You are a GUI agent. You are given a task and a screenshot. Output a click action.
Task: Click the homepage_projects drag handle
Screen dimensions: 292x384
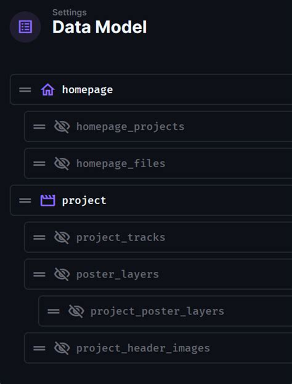click(x=39, y=126)
